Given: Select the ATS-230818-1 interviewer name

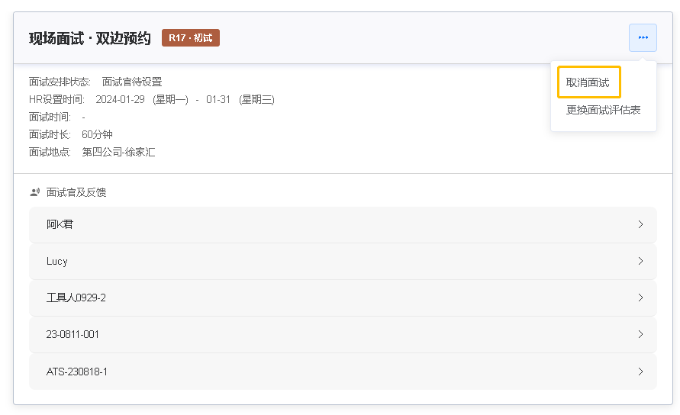Looking at the screenshot, I should tap(77, 372).
